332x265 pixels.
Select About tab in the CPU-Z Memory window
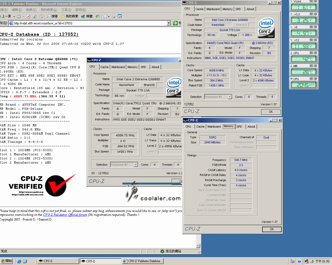point(251,127)
